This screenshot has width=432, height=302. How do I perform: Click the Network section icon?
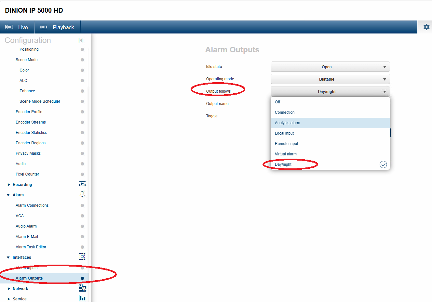[x=82, y=288]
